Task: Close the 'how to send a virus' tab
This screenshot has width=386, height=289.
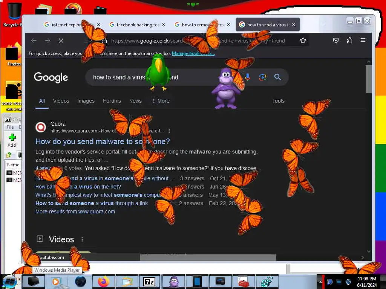Action: coord(294,24)
